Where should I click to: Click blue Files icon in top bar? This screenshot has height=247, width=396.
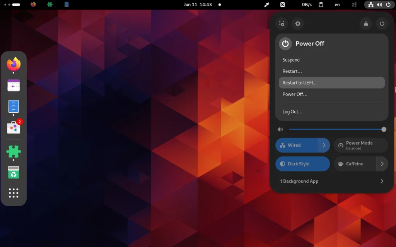click(x=67, y=5)
